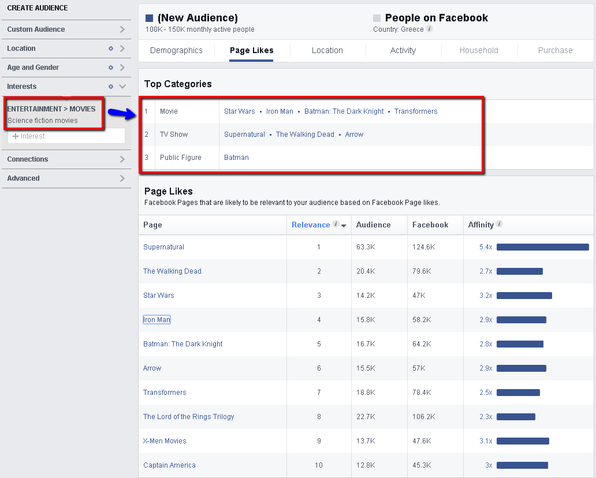Click the Interests filter indicator dot
The image size is (596, 478).
tap(111, 87)
